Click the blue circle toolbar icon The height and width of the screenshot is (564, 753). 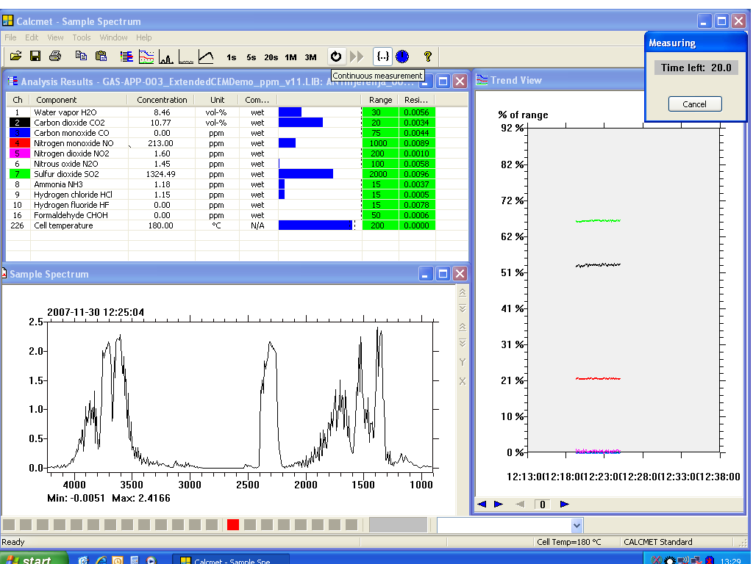tap(402, 56)
